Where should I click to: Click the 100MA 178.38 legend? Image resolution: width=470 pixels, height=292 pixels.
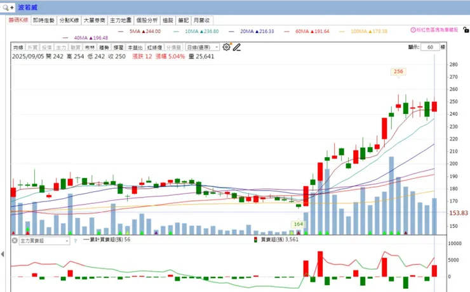[x=363, y=31]
